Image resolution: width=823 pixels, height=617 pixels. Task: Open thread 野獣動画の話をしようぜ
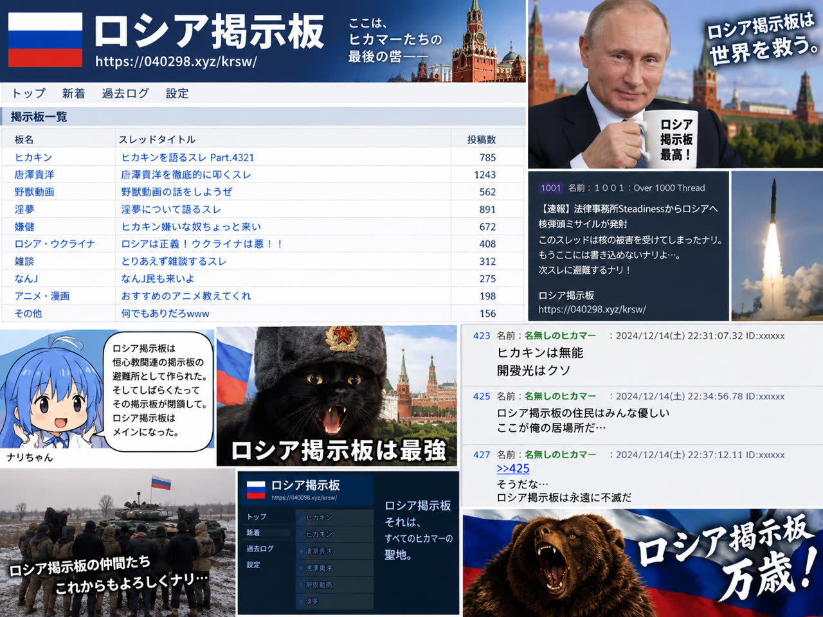click(177, 192)
